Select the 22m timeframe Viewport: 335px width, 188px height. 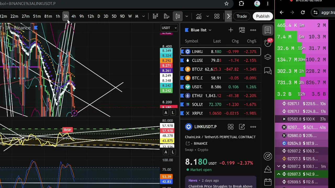click(x=14, y=16)
